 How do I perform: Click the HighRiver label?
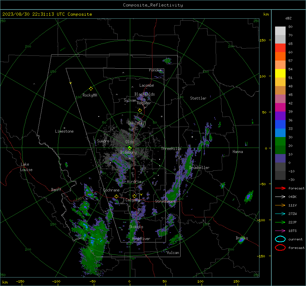[141, 239]
